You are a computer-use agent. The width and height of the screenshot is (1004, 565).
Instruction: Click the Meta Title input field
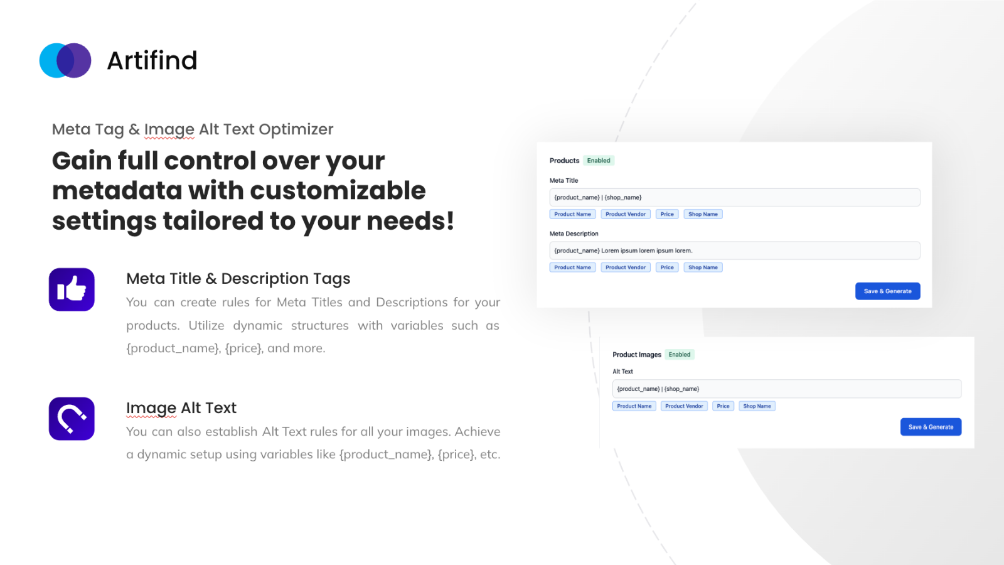click(x=735, y=197)
